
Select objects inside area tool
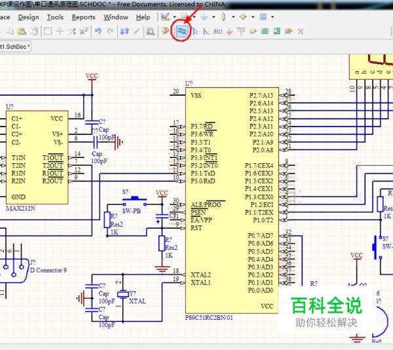coord(48,31)
